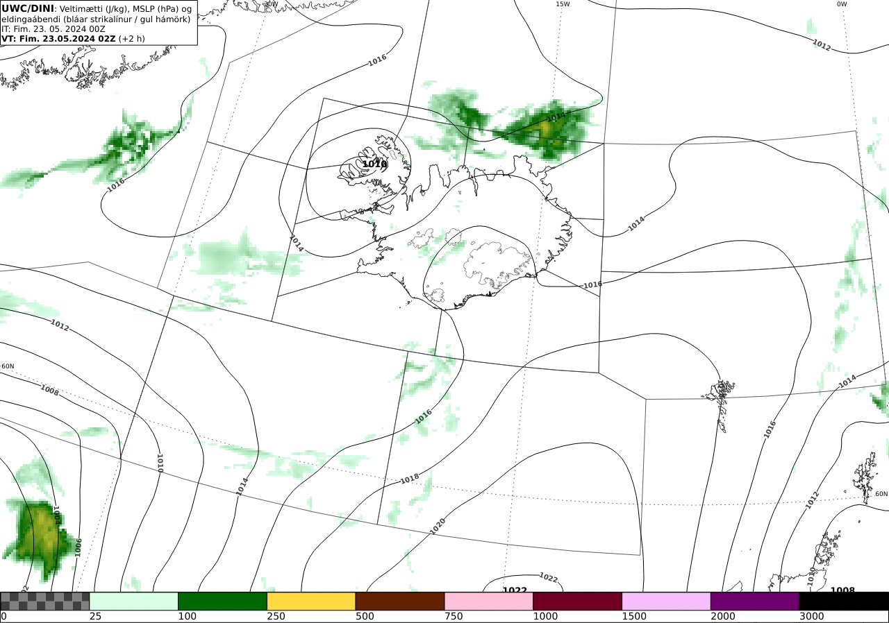Click the '1008' isobar label on the left
The height and width of the screenshot is (623, 889).
coord(49,390)
